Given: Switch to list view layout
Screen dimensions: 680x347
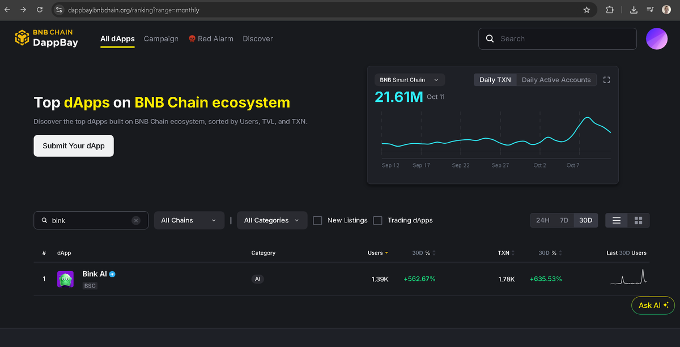Looking at the screenshot, I should (x=617, y=220).
